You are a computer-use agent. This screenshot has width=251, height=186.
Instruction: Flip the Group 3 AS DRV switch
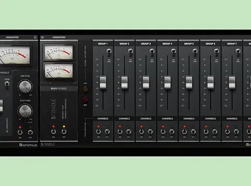(x=152, y=51)
